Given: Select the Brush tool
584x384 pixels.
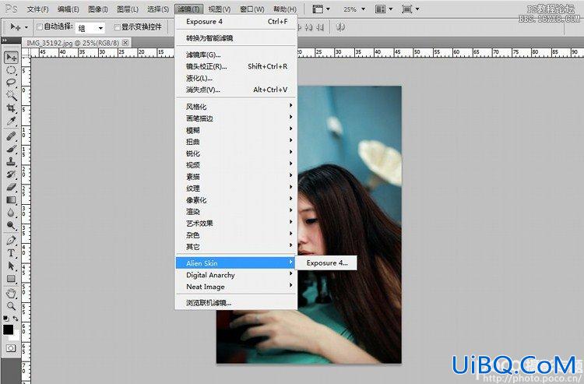Looking at the screenshot, I should click(11, 149).
